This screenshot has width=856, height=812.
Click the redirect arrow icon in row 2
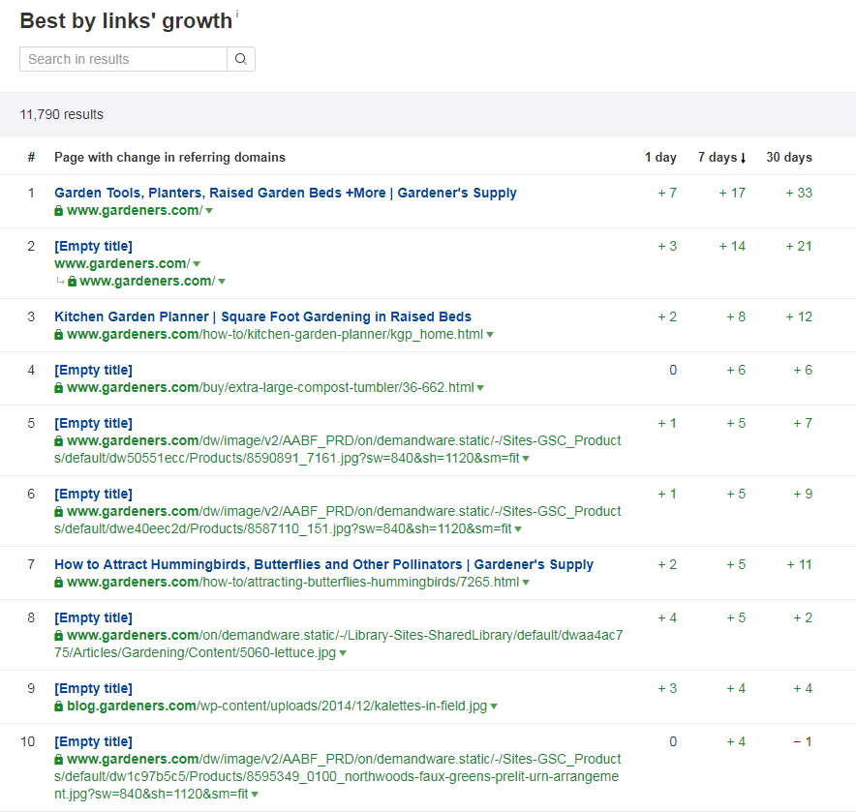pyautogui.click(x=61, y=281)
